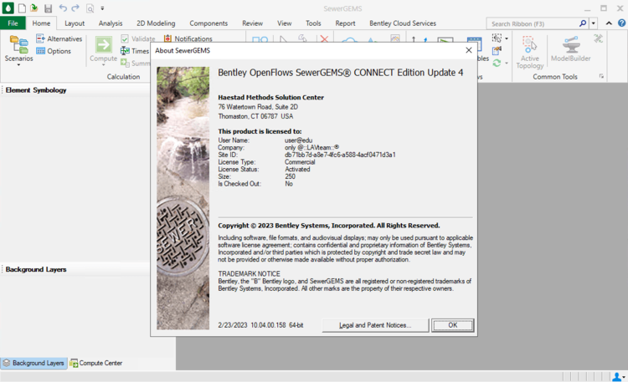Switch to the Background Layers bottom tab
This screenshot has height=382, width=628.
click(x=33, y=363)
